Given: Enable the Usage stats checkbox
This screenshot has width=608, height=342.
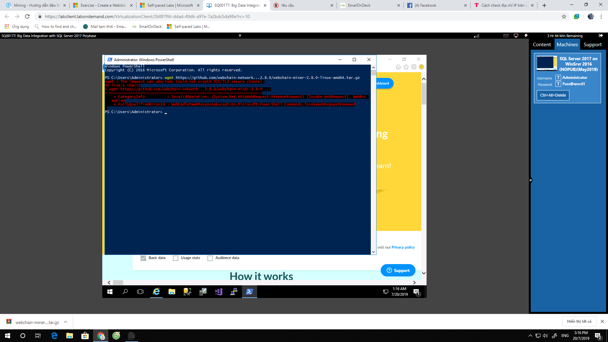Looking at the screenshot, I should click(x=175, y=258).
